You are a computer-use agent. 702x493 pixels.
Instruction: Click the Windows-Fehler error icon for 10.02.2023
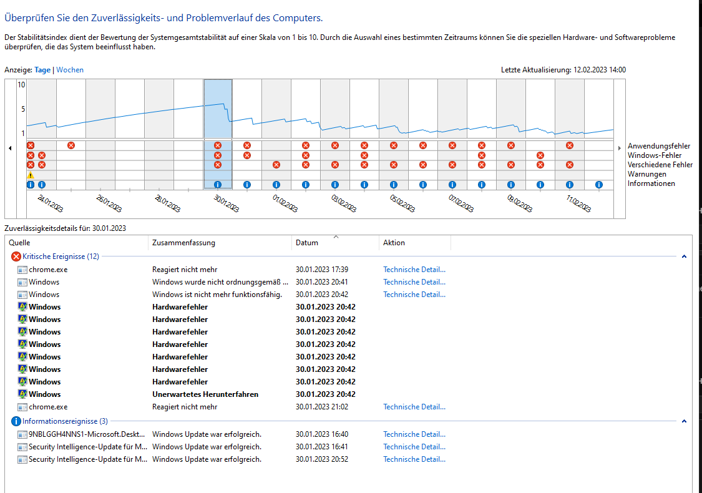(x=540, y=155)
